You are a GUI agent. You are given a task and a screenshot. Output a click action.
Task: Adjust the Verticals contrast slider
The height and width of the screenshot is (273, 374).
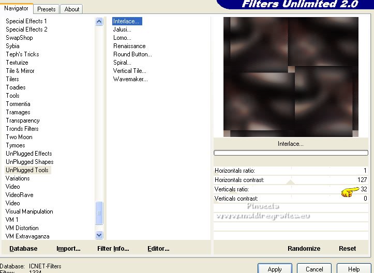coord(291,199)
